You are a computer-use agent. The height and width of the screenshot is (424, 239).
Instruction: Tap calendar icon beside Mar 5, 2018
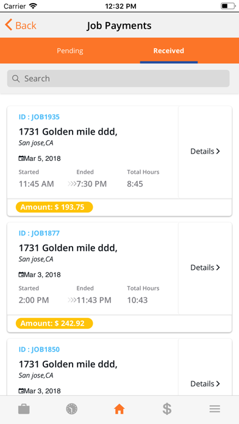point(21,158)
